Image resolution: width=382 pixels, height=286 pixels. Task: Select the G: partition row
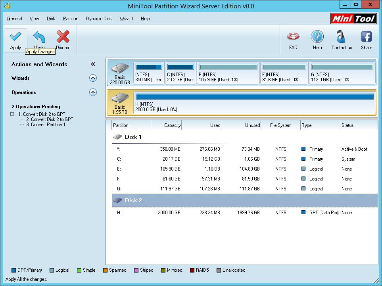(x=245, y=189)
